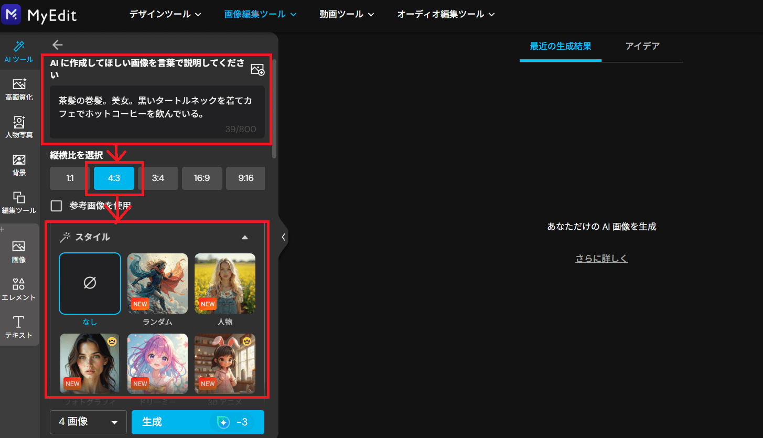
Task: Select the AIツール sidebar icon
Action: point(19,51)
